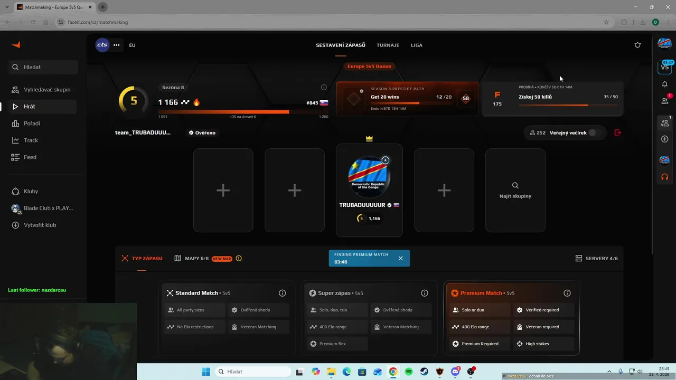This screenshot has height=380, width=676.
Task: Switch to Liga tab
Action: tap(417, 45)
